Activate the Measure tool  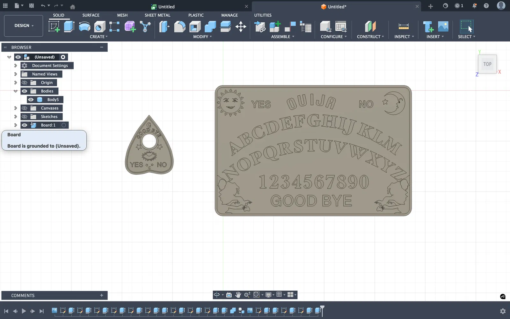coord(404,26)
